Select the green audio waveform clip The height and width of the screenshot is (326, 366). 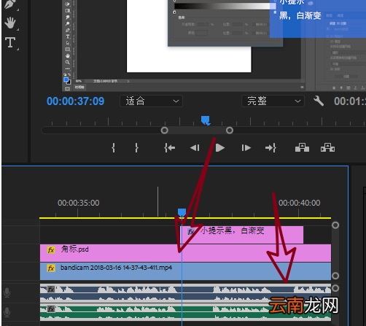[185, 312]
